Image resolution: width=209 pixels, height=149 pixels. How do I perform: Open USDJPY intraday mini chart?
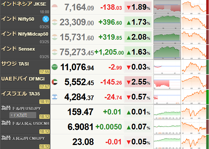[167, 112]
